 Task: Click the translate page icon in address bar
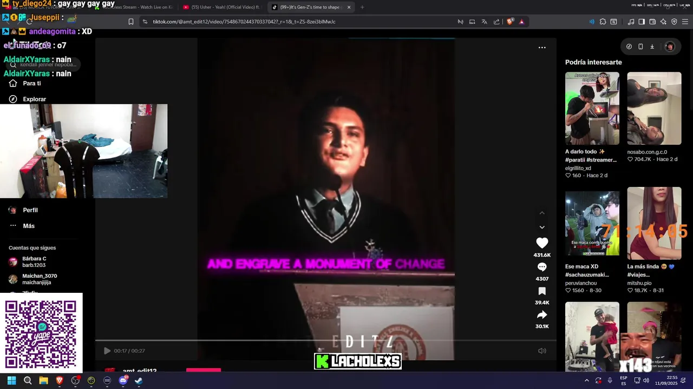[x=484, y=22]
